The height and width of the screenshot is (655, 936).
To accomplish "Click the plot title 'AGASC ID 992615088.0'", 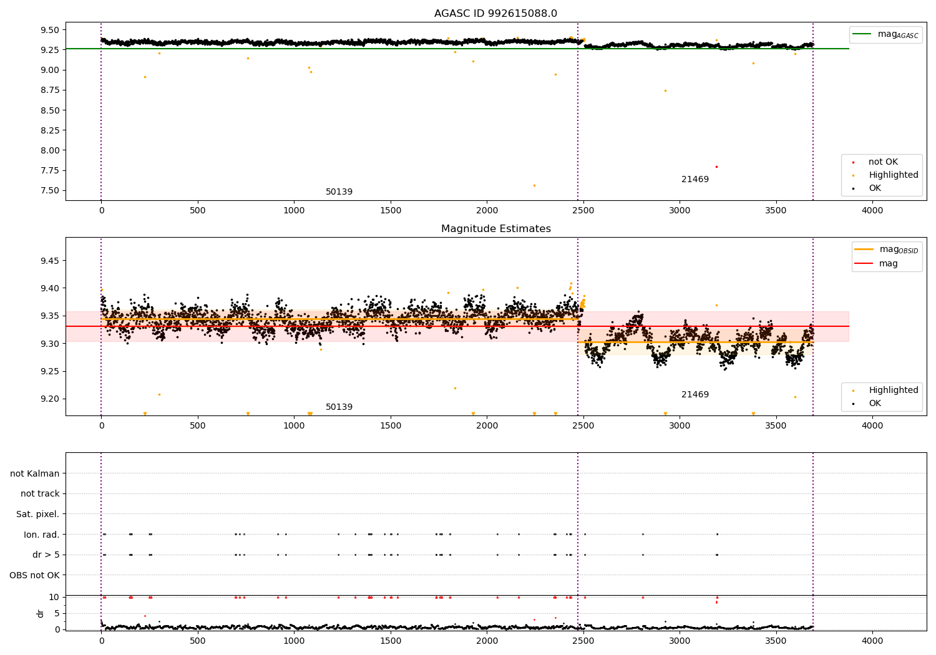I will point(495,14).
